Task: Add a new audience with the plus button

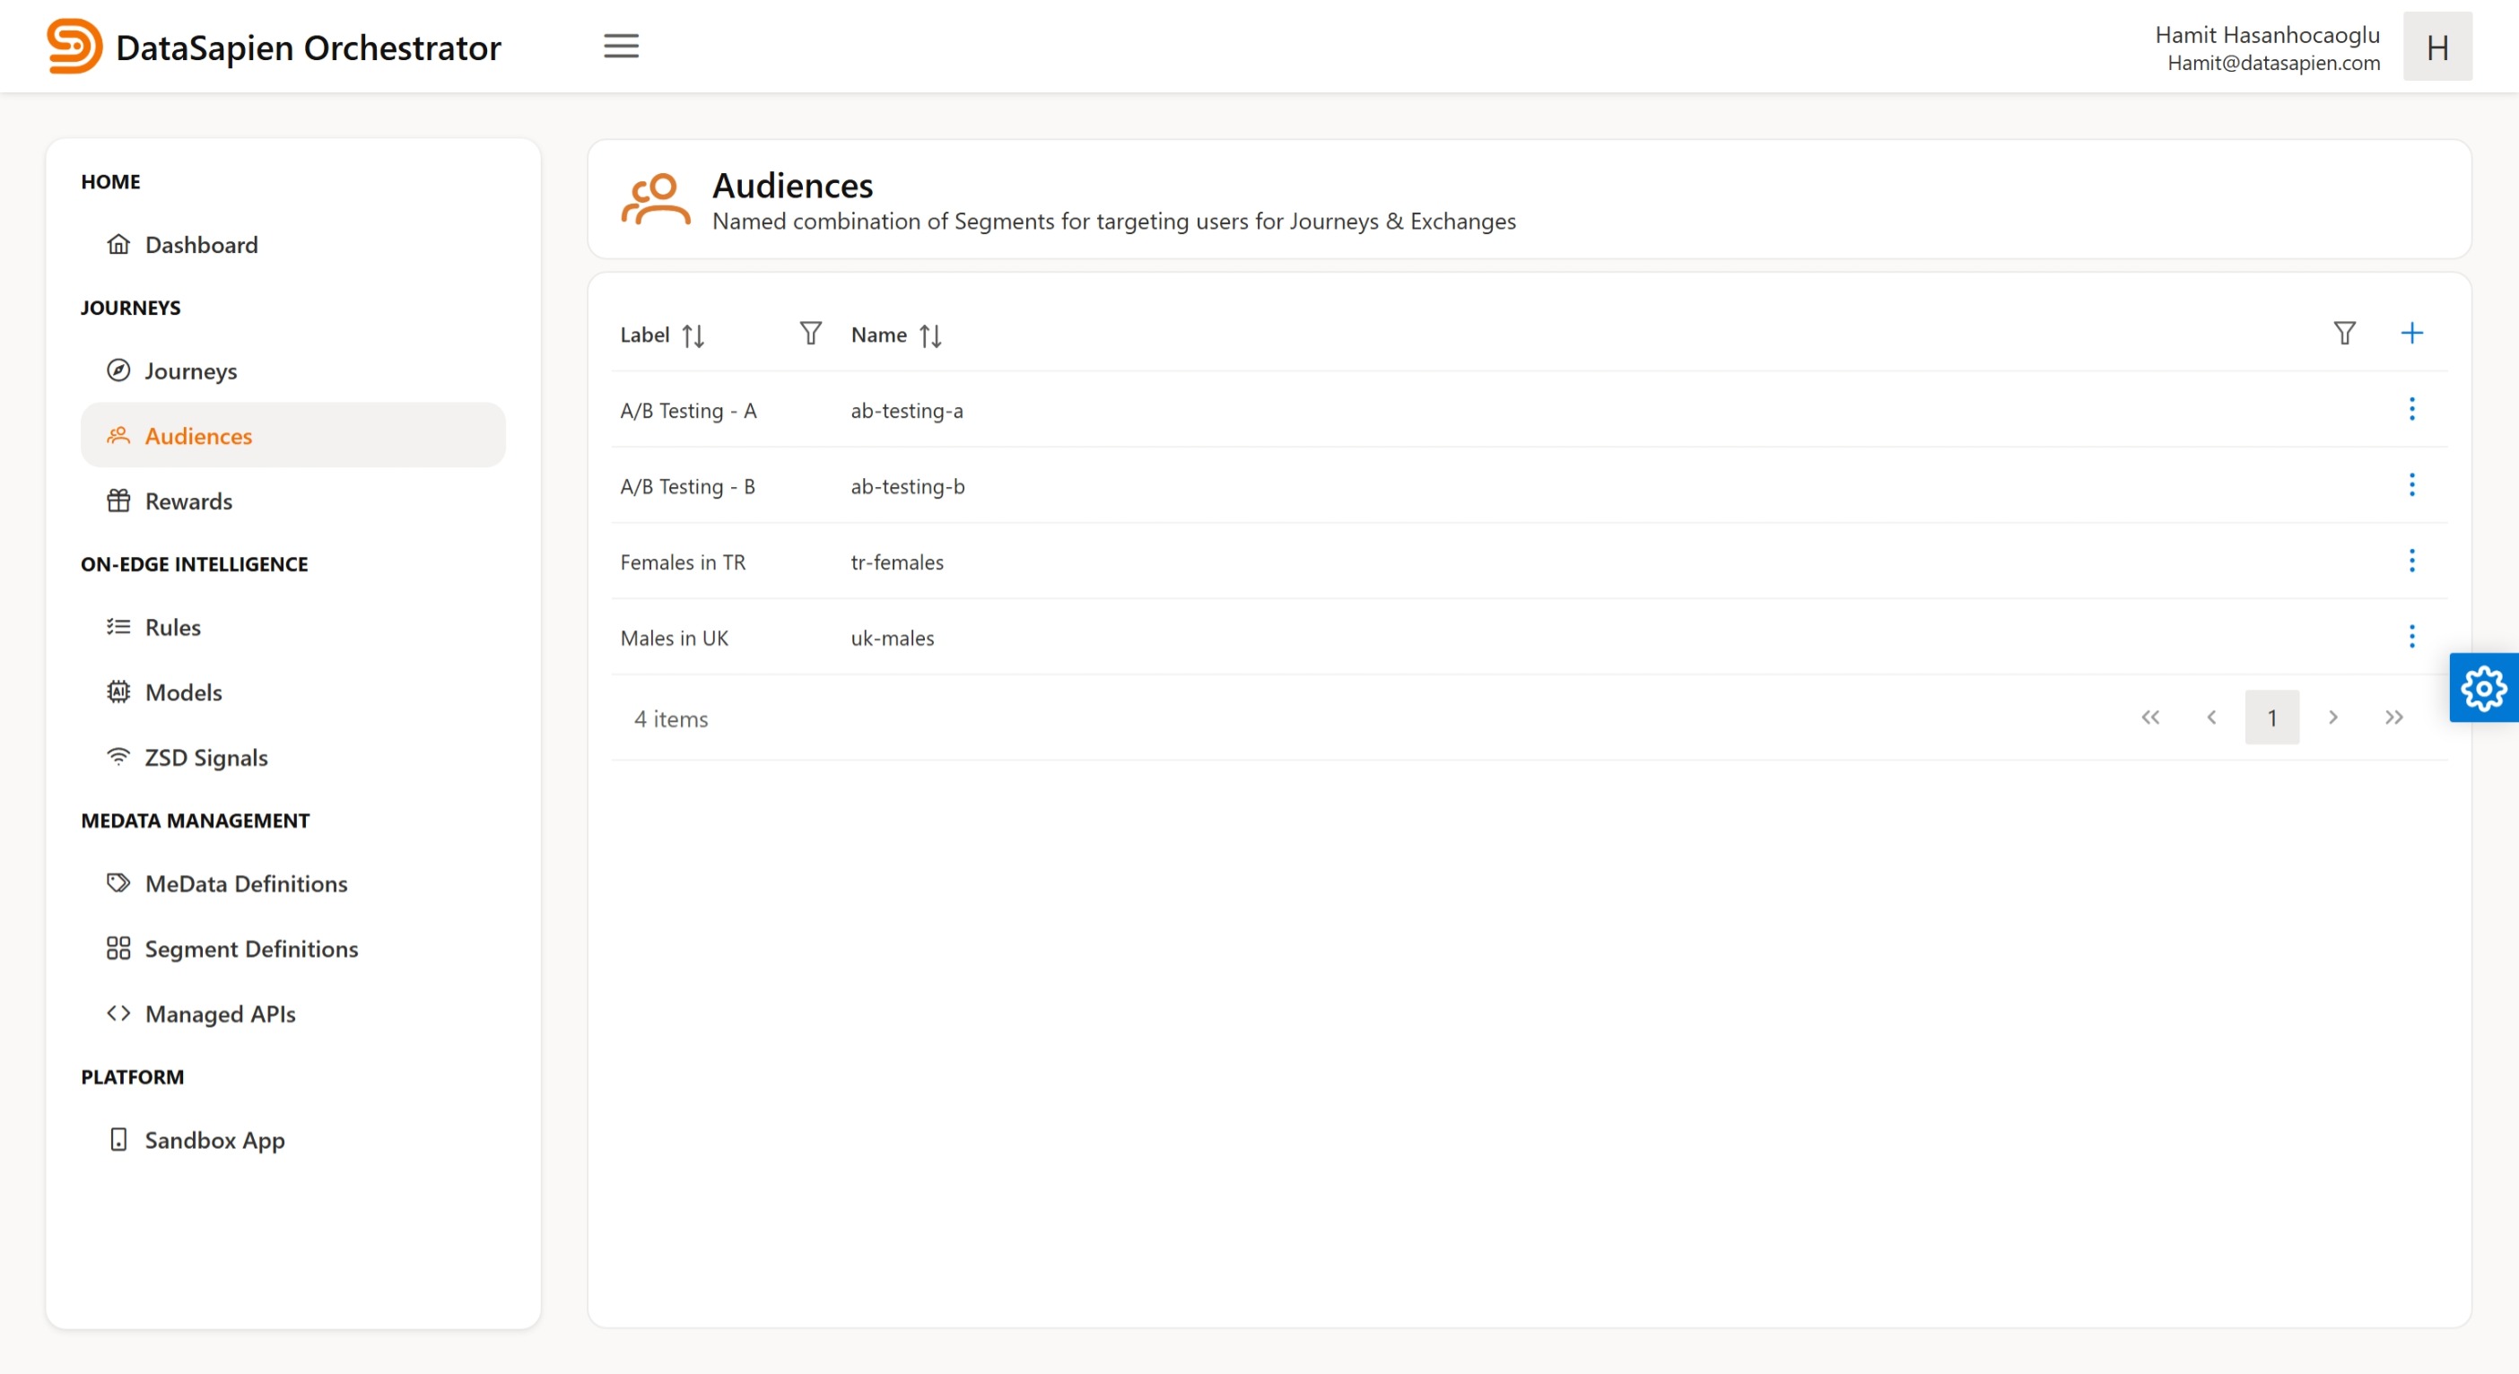Action: coord(2411,333)
